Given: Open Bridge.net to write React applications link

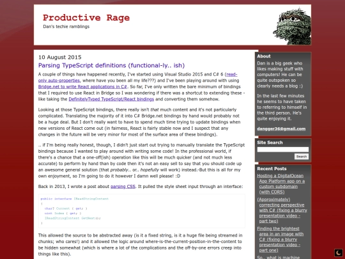Looking at the screenshot, I should (x=82, y=86).
